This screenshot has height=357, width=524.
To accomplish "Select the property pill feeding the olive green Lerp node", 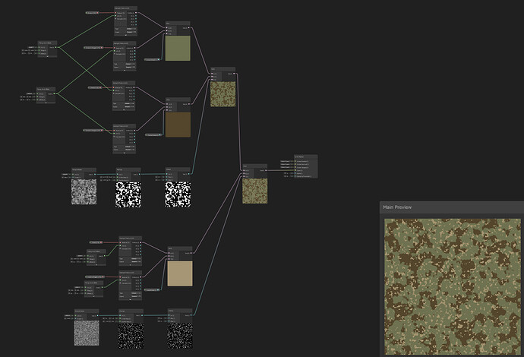I will click(152, 59).
